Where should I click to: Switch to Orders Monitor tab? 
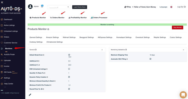pos(57,18)
